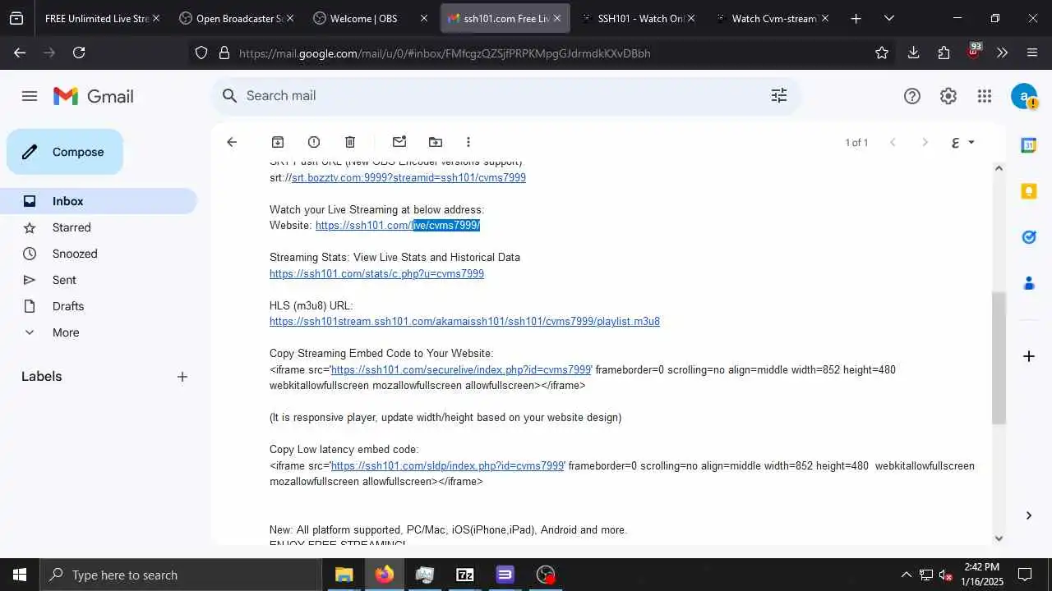Click the Firefox View icon
The image size is (1052, 591).
(x=16, y=18)
